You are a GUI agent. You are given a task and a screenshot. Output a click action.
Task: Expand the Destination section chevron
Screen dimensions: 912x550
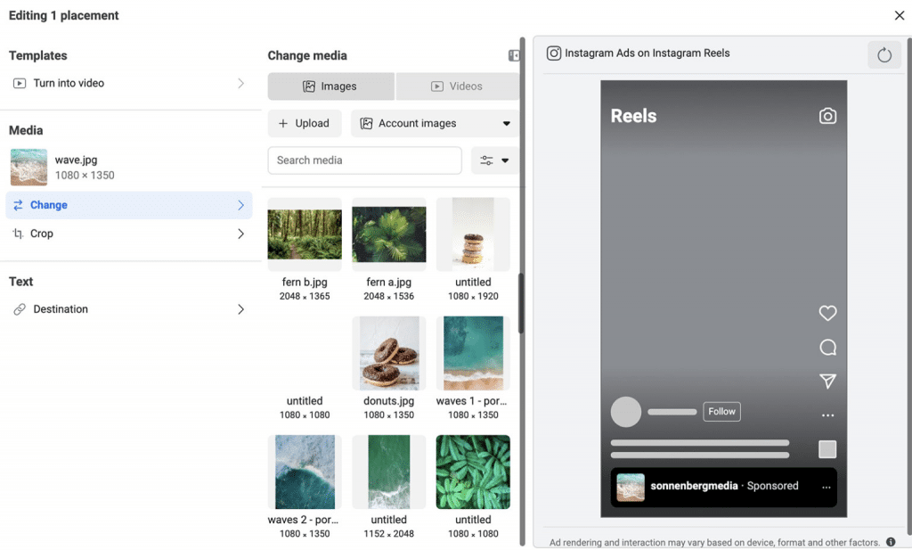click(240, 309)
